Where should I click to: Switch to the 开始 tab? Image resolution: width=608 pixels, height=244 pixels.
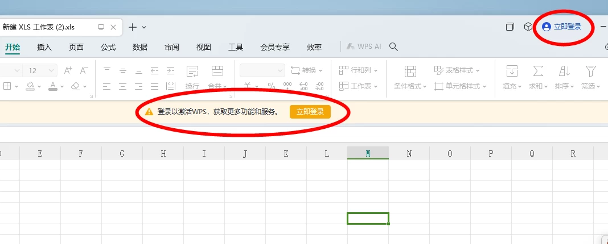[x=13, y=47]
